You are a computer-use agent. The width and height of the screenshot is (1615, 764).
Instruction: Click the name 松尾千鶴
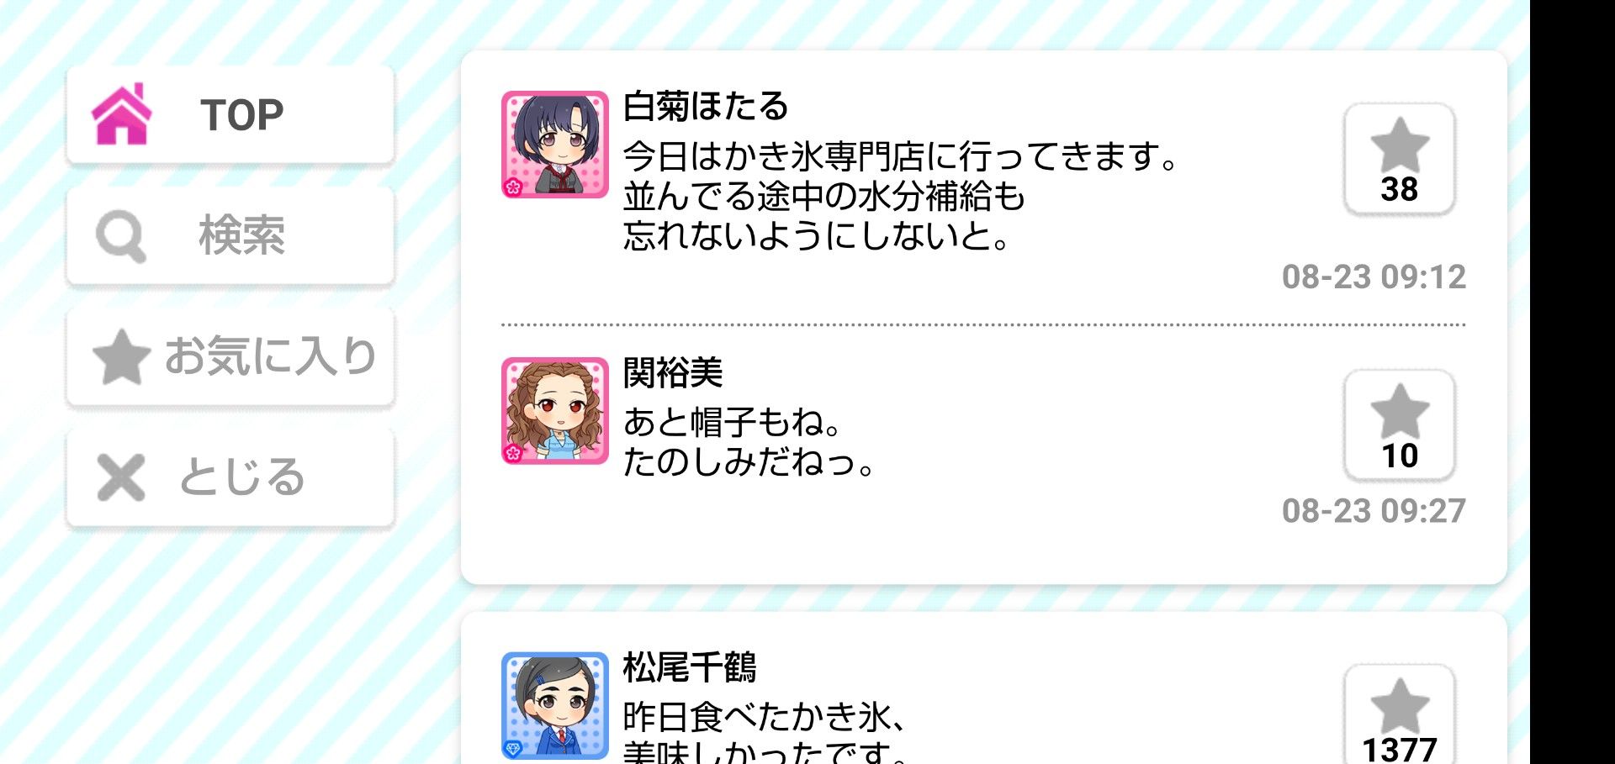[x=690, y=668]
